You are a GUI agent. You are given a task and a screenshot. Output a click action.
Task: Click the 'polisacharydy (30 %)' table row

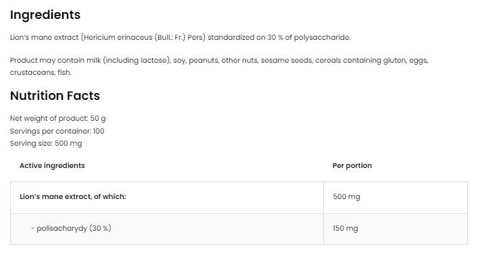[239, 229]
